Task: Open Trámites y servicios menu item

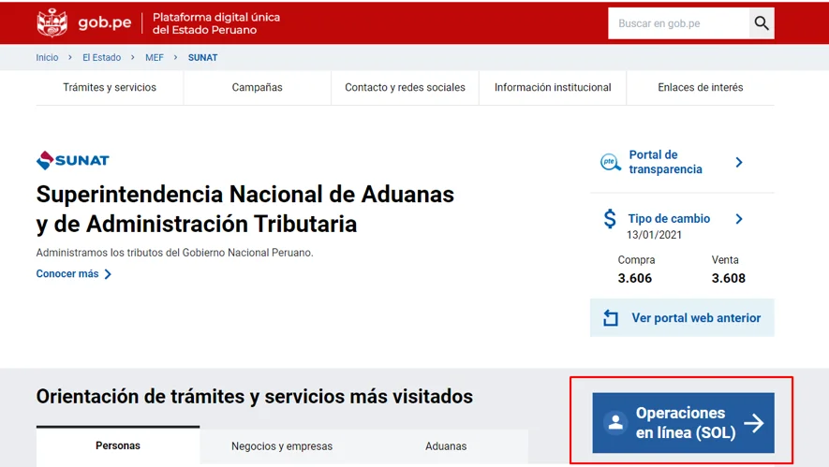Action: tap(110, 88)
